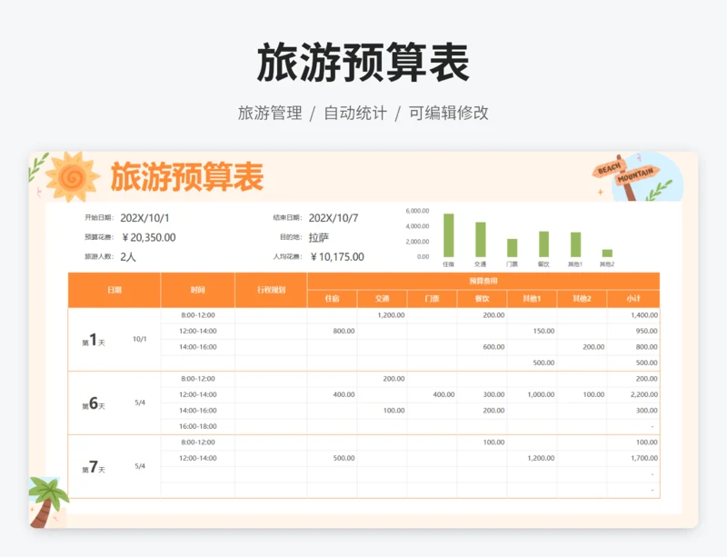Select the 500.00 lodging cell on Day 7
The width and height of the screenshot is (727, 557).
(333, 458)
